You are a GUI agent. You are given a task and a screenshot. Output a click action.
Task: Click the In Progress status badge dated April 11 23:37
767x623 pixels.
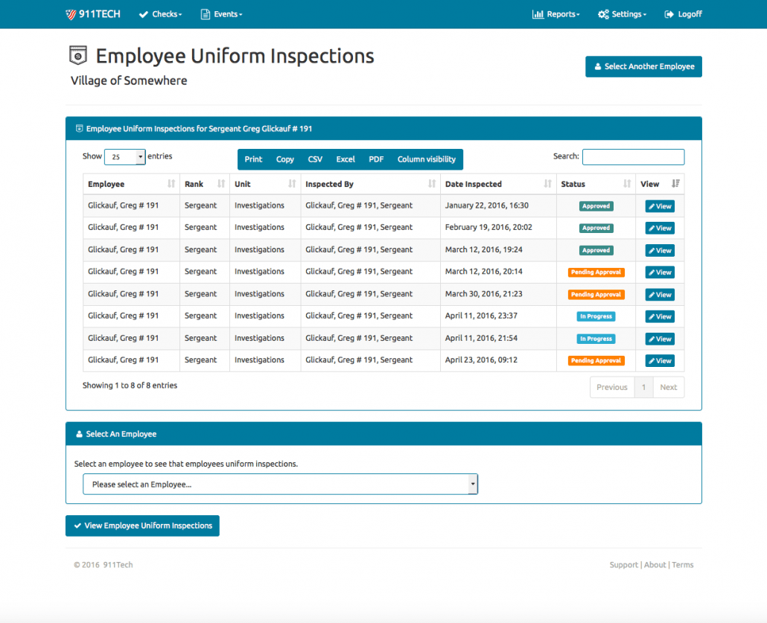tap(596, 316)
